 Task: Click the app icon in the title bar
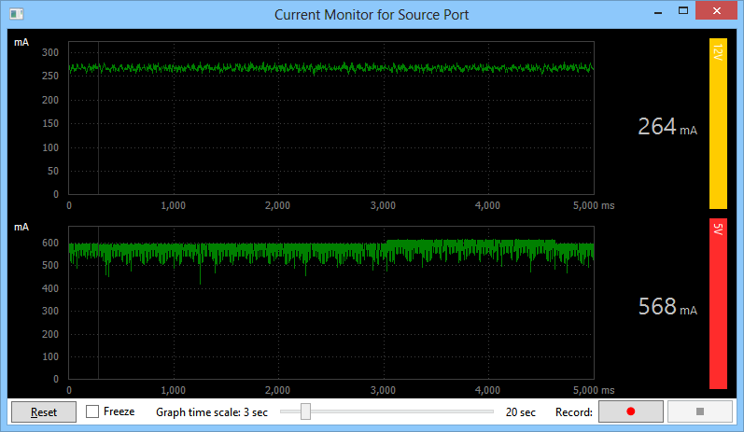(15, 14)
